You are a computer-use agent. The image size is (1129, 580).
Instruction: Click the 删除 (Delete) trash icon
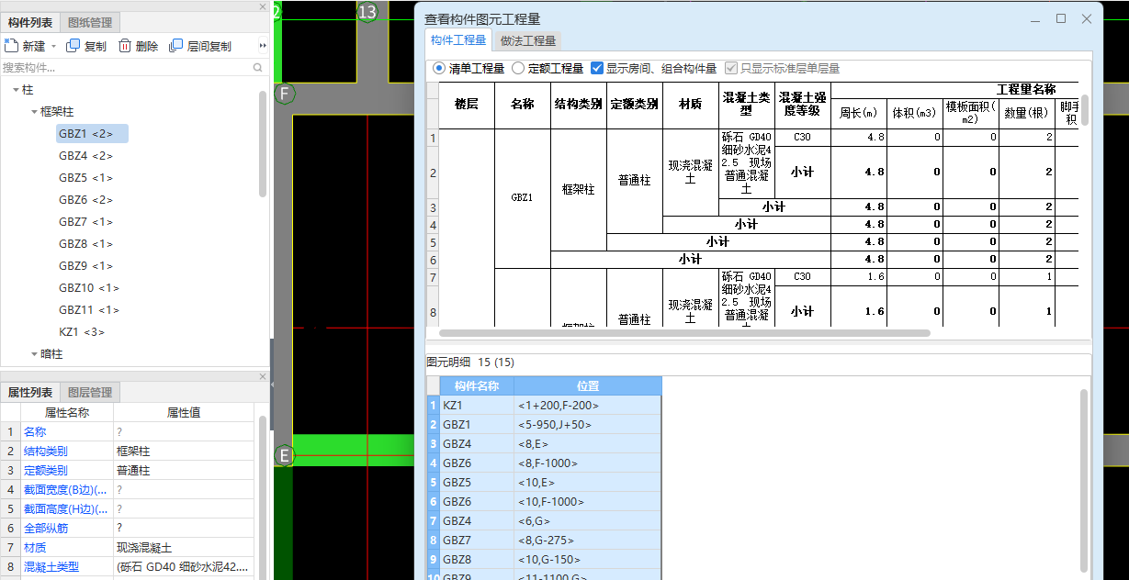coord(124,46)
